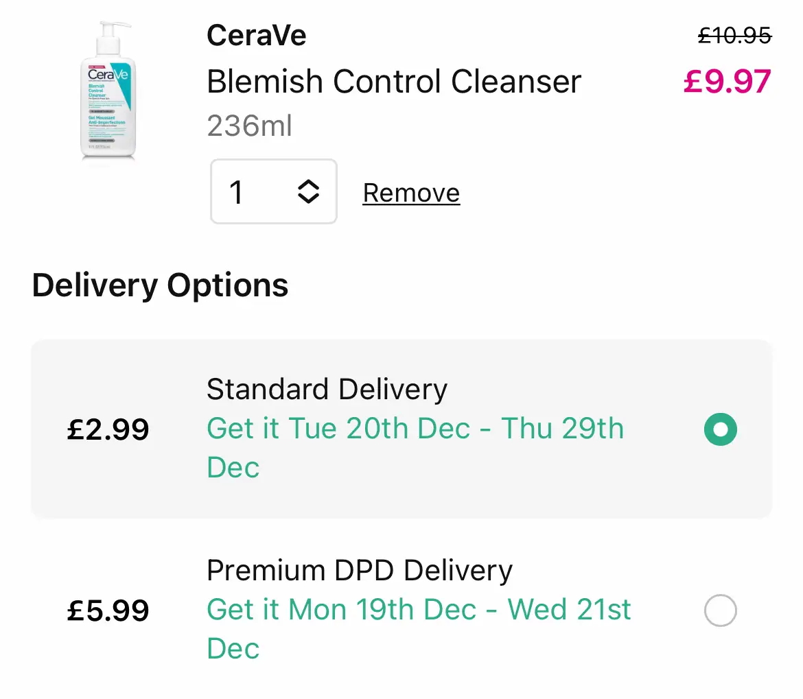Click the Premium DPD estimated dates text
This screenshot has height=699, width=803.
[419, 628]
